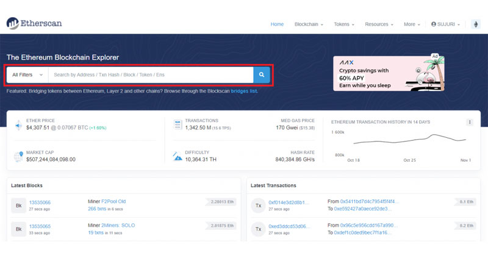Open the SUJURI account dropdown
488x258 pixels.
(x=445, y=24)
